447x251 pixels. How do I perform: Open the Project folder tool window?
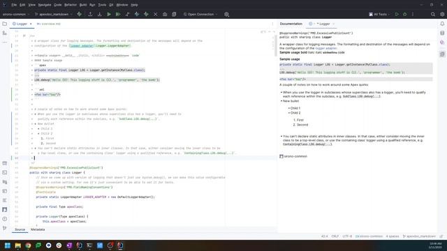5,24
